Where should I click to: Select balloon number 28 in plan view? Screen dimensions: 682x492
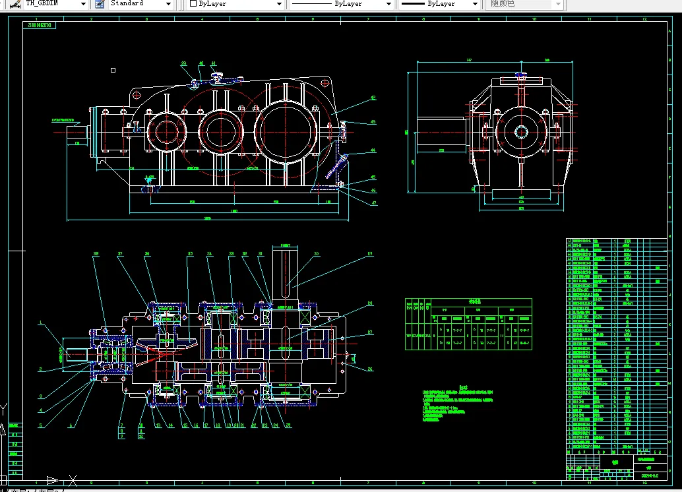pyautogui.click(x=370, y=303)
